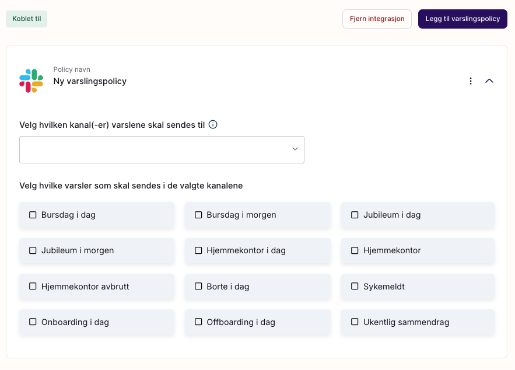The height and width of the screenshot is (370, 515).
Task: Select Jubileum i morgen checkbox
Action: click(33, 250)
